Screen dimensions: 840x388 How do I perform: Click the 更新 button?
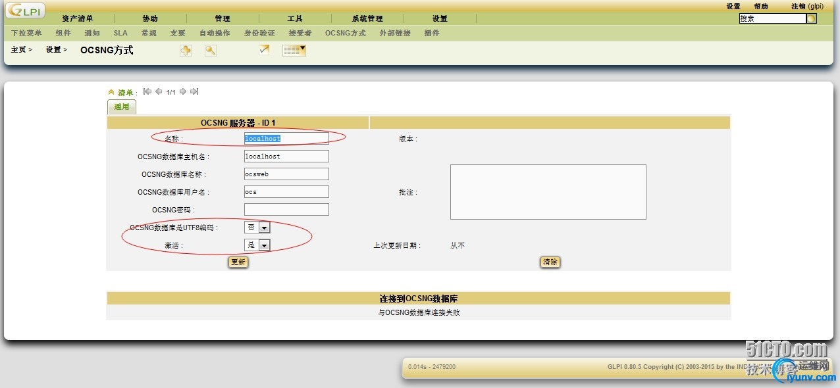point(238,262)
